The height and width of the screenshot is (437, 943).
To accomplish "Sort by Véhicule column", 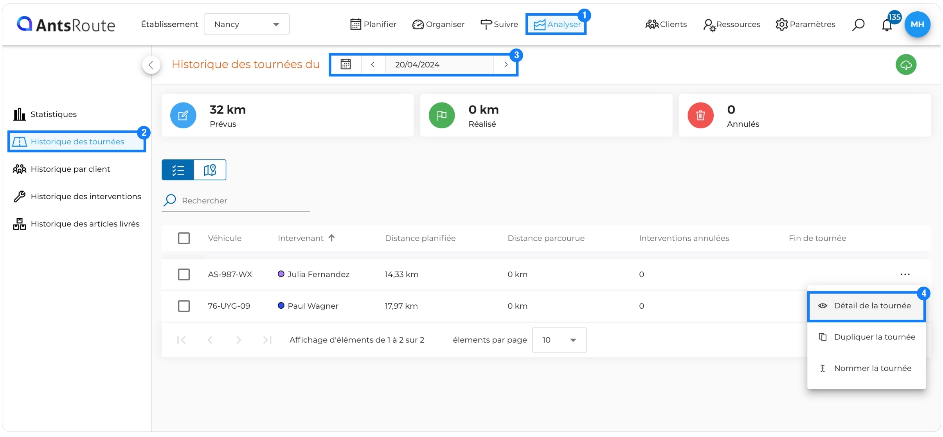I will [x=225, y=238].
